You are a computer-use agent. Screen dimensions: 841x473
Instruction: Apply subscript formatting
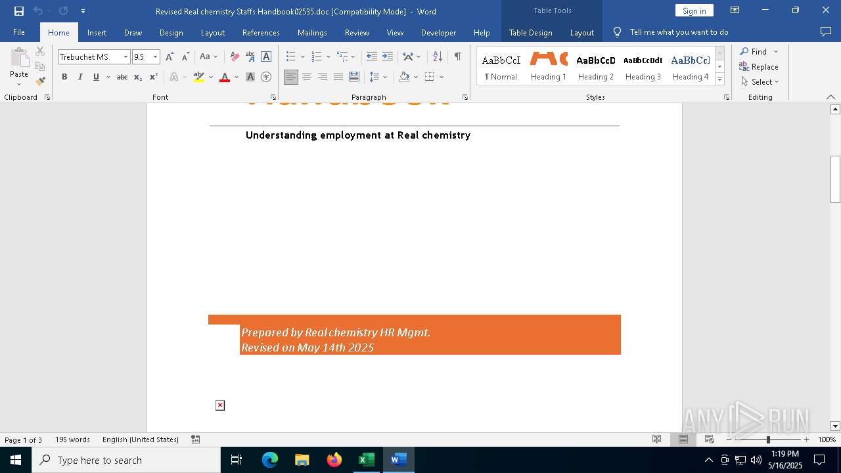(x=138, y=77)
